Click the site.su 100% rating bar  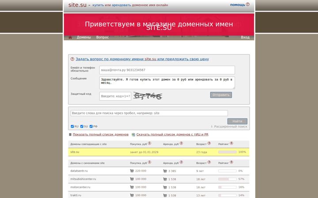(227, 152)
